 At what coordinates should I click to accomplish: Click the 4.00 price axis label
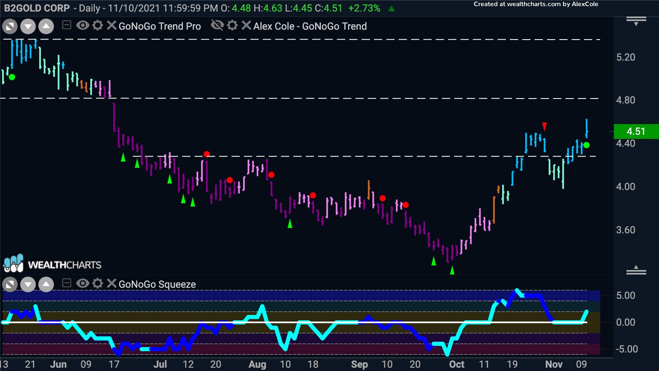click(626, 187)
